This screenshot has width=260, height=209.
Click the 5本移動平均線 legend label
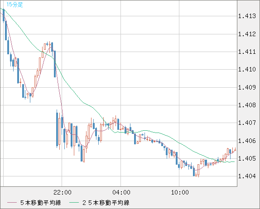[x=41, y=203]
